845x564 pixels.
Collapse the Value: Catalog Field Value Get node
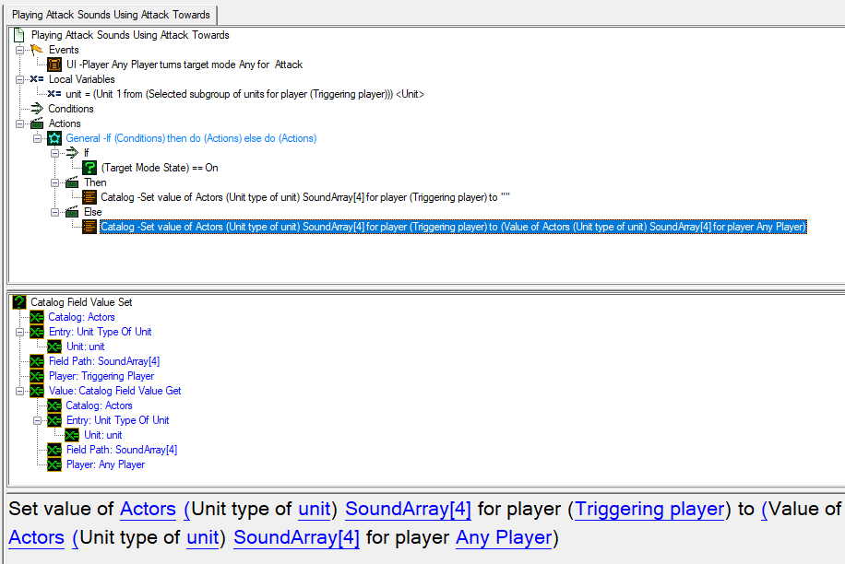(20, 392)
